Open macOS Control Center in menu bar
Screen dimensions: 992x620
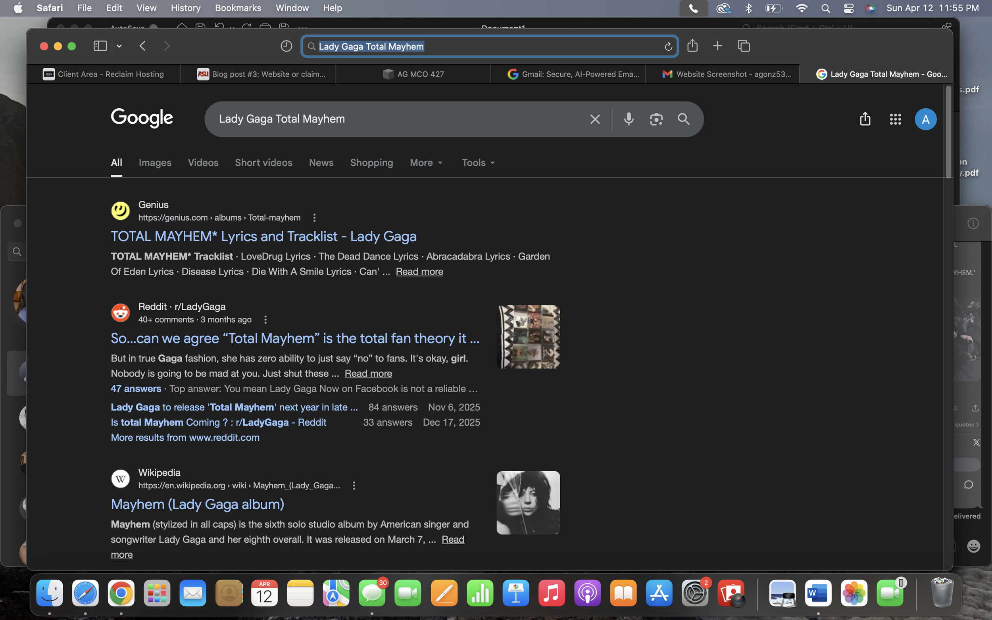click(848, 8)
